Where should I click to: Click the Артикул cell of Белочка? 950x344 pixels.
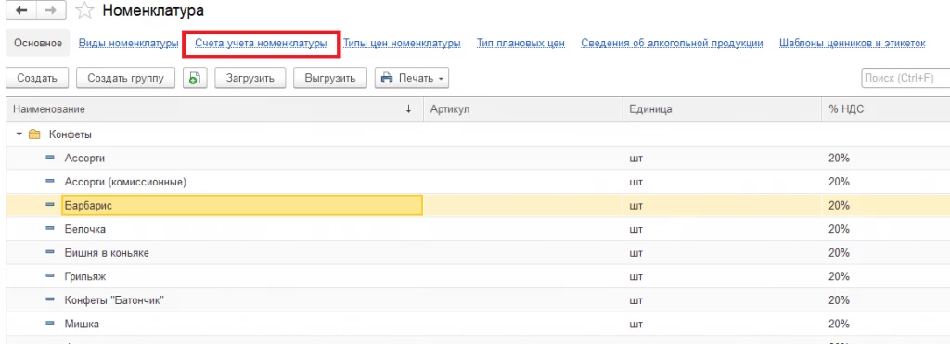tap(523, 230)
